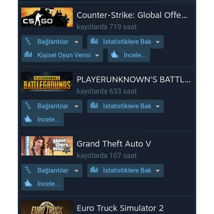The height and width of the screenshot is (214, 214).
Task: Click the CS:GO game thumbnail
Action: 47,17
